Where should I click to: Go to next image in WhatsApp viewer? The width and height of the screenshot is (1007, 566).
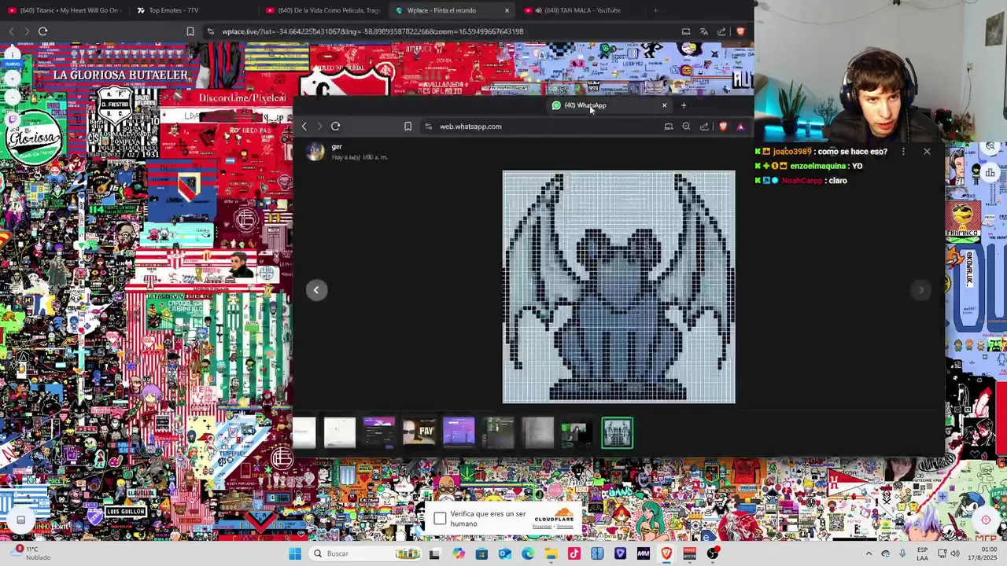click(x=921, y=290)
